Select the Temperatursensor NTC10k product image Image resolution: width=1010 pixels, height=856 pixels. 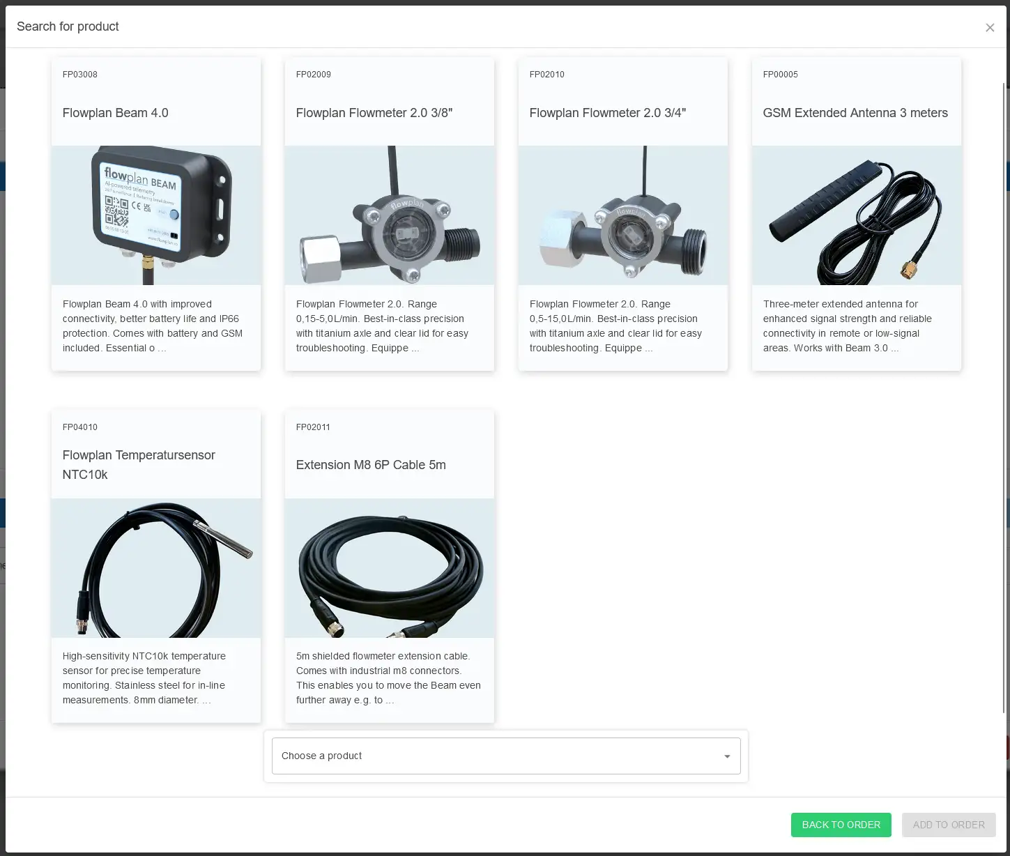pos(156,568)
